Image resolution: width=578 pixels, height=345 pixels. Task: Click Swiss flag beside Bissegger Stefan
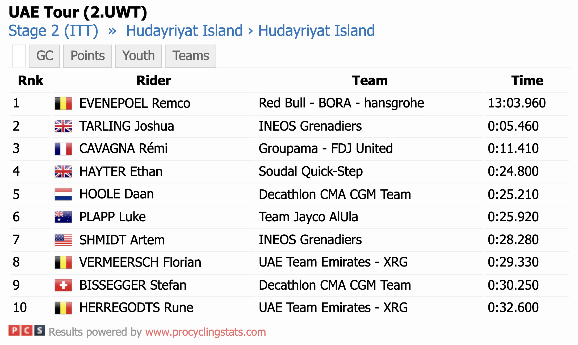[63, 285]
